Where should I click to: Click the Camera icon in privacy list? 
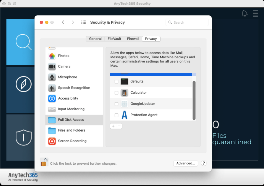coord(52,66)
